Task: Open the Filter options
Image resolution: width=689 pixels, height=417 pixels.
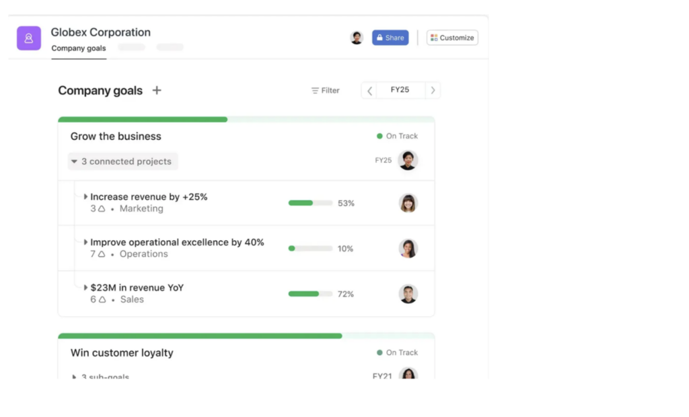Action: click(x=325, y=91)
